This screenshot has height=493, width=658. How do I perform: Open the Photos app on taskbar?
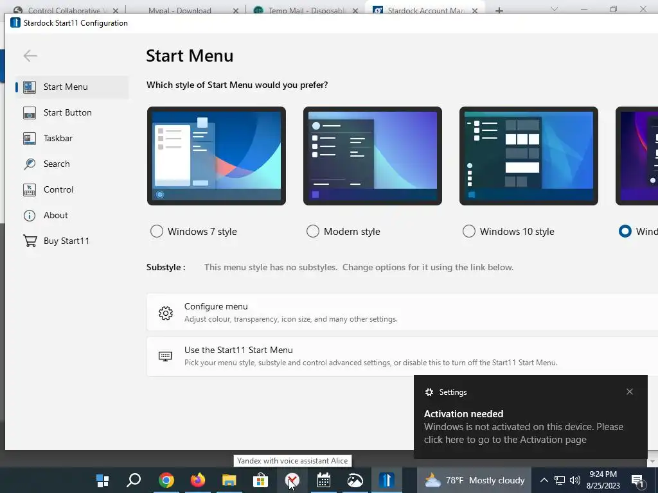(x=355, y=480)
